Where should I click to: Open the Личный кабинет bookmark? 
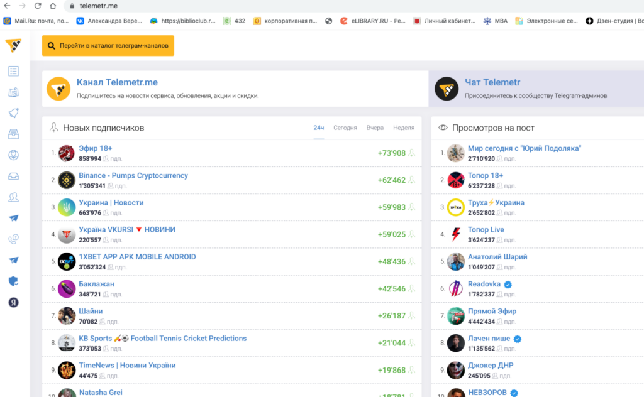(445, 21)
